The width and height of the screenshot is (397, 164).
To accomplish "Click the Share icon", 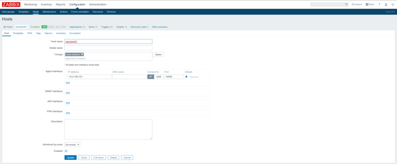I will 369,4.
